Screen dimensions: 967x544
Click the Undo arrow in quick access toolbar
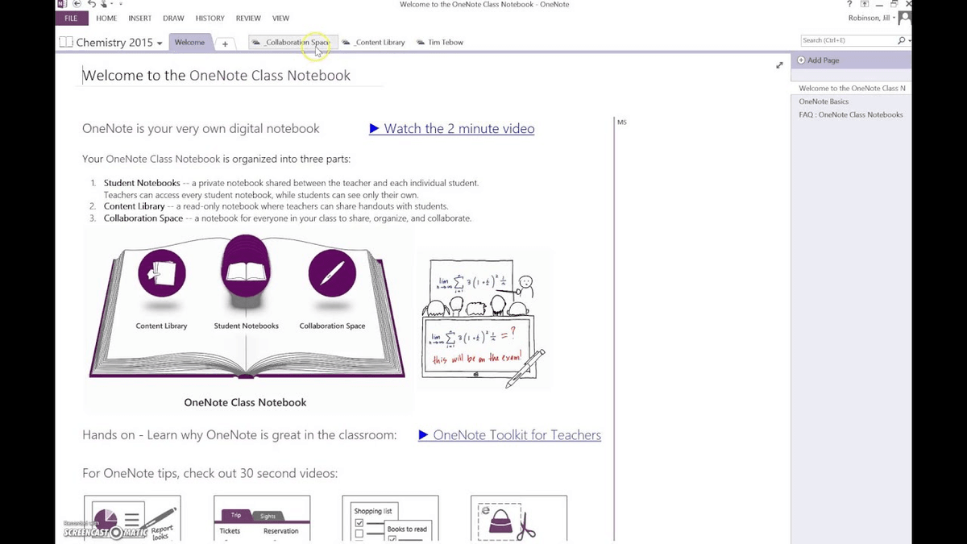(92, 4)
